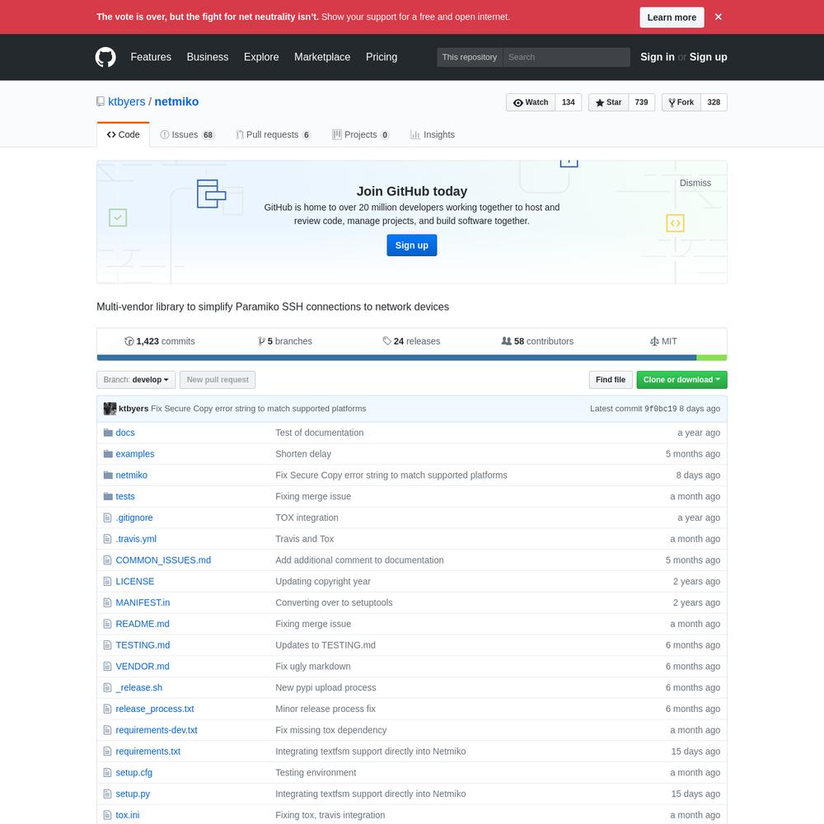824x824 pixels.
Task: Open the GitHub Octocat logo homepage
Action: pos(105,58)
